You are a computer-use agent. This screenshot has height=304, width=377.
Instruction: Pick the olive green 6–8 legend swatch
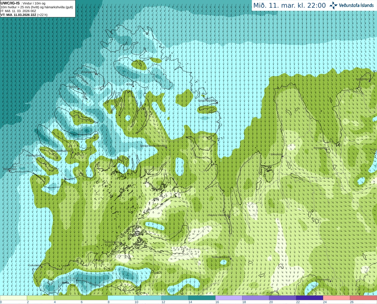pyautogui.click(x=94, y=298)
